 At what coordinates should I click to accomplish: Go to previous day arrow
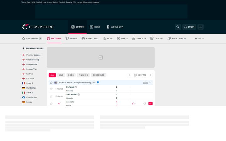click(x=129, y=75)
